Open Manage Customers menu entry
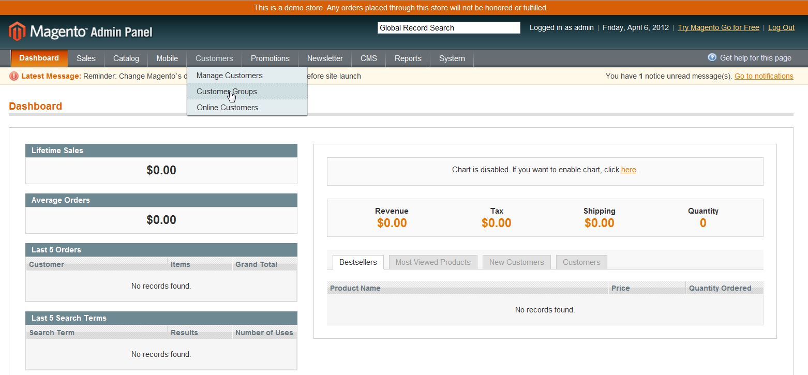This screenshot has height=375, width=808. (229, 76)
